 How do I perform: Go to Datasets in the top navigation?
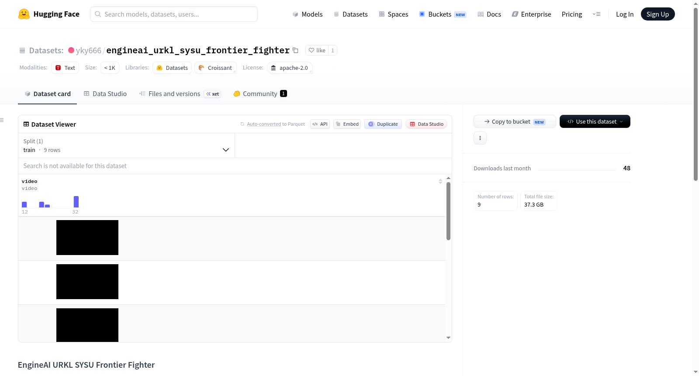351,14
